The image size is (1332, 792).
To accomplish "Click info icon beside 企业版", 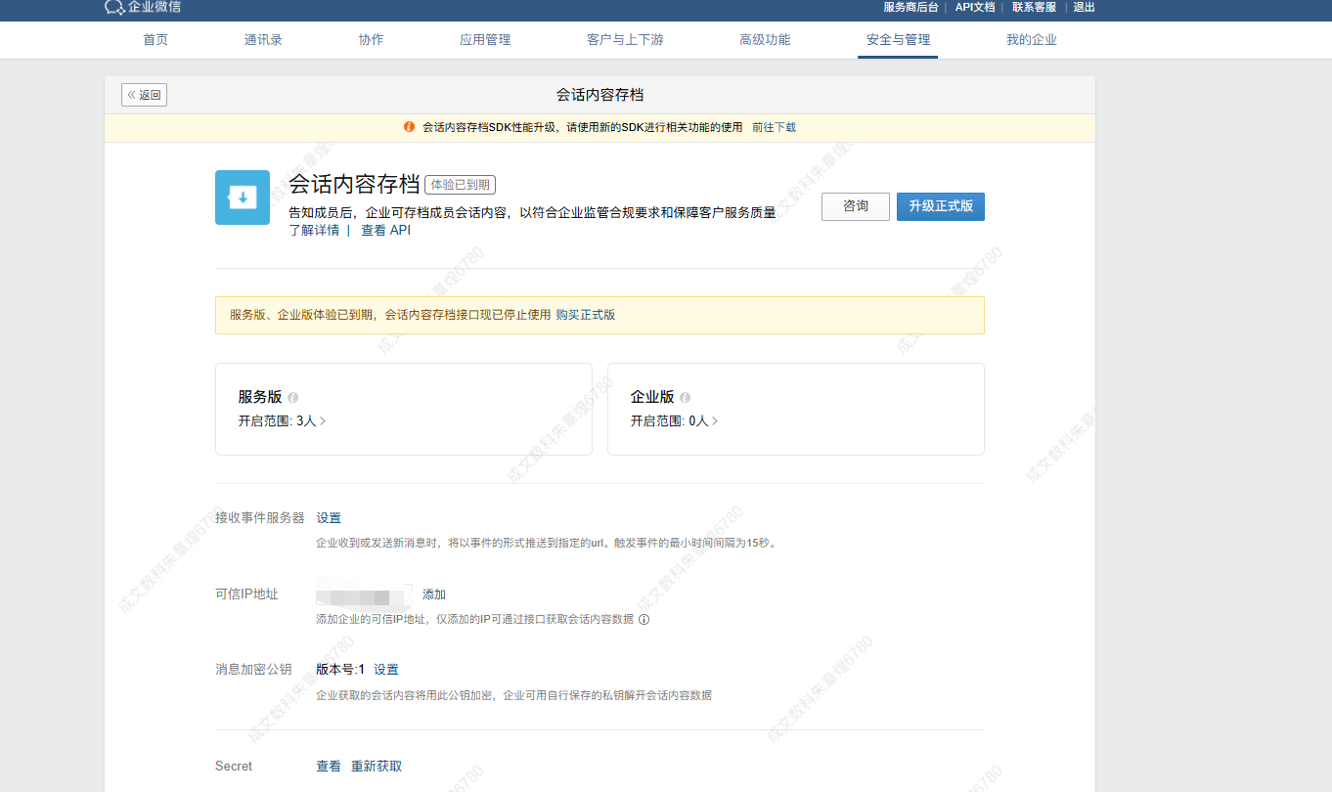I will pyautogui.click(x=685, y=398).
